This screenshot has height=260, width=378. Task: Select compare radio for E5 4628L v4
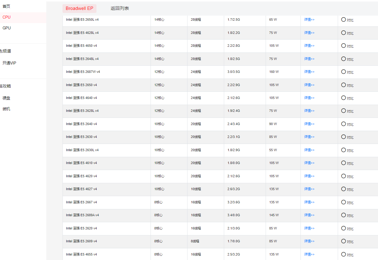pyautogui.click(x=343, y=32)
